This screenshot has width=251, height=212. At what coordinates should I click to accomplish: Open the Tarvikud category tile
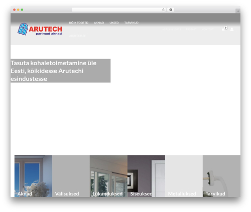pyautogui.click(x=221, y=176)
